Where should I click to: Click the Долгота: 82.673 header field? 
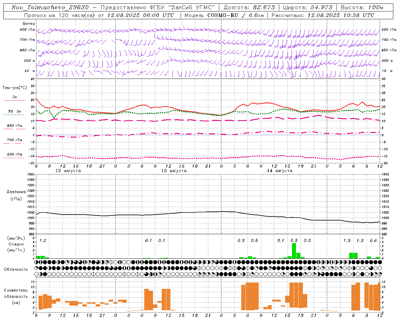point(249,7)
